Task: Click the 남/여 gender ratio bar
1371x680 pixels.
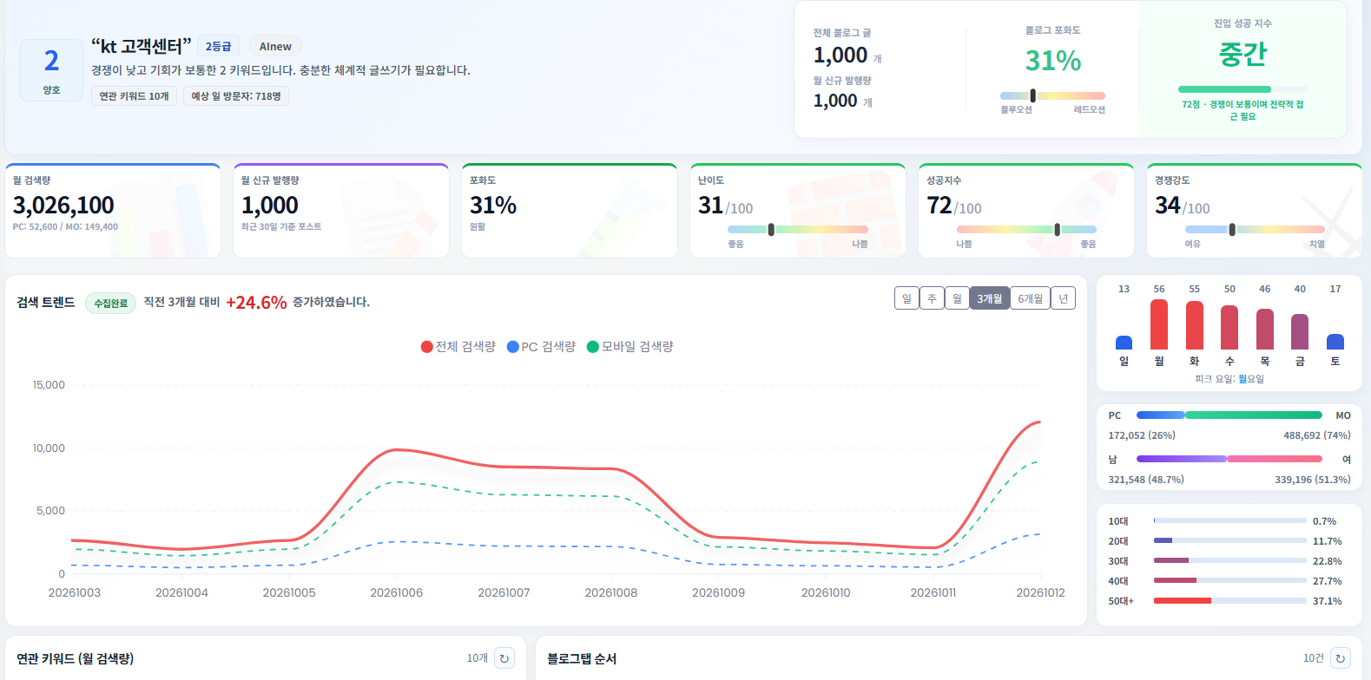Action: click(1229, 459)
